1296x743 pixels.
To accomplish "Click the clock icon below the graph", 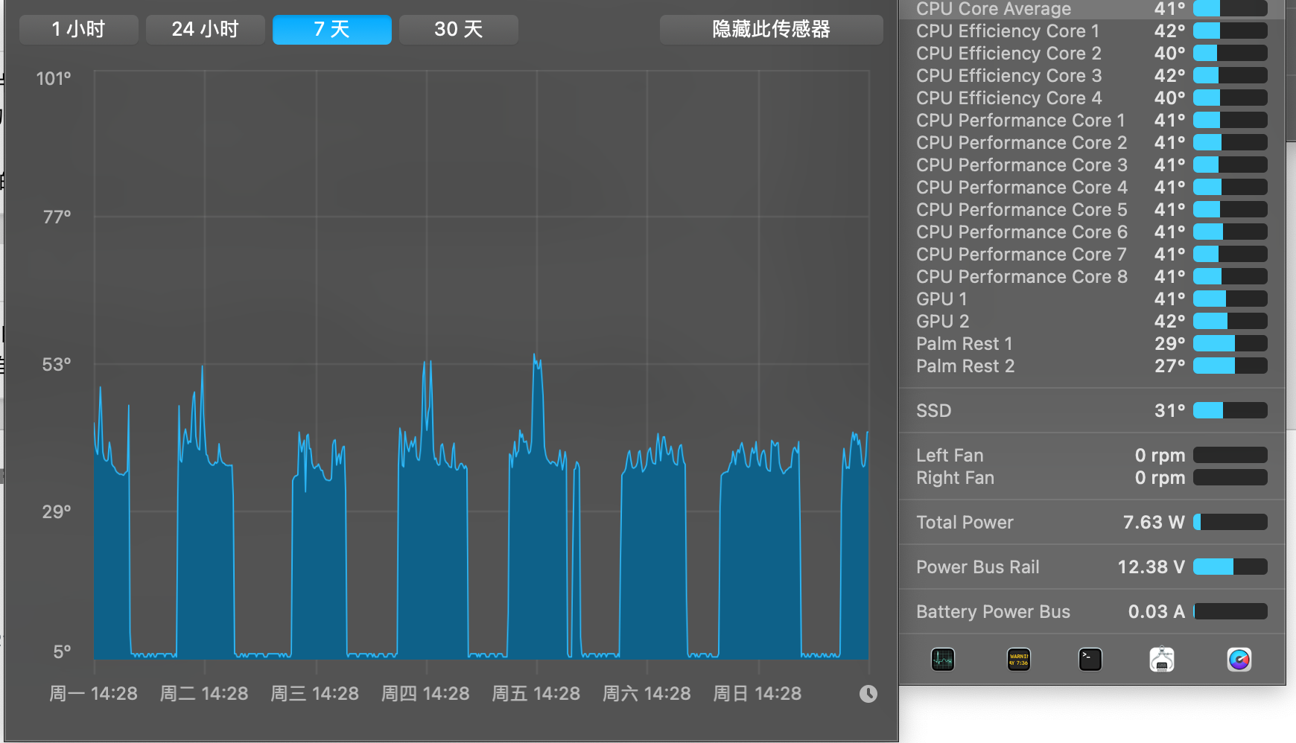I will point(868,694).
